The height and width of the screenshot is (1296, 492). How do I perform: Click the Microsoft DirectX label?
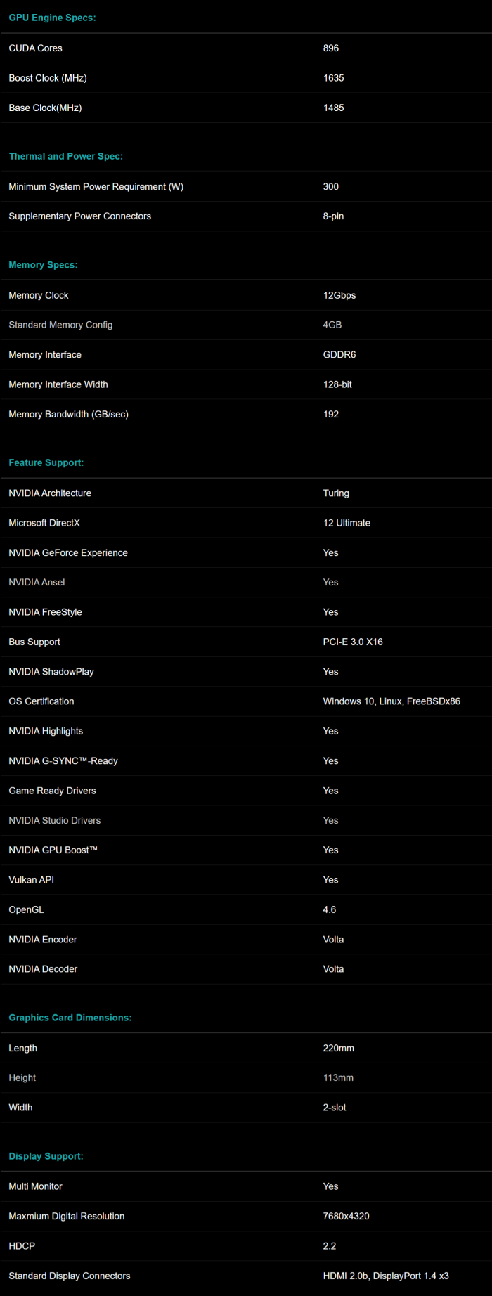[44, 523]
